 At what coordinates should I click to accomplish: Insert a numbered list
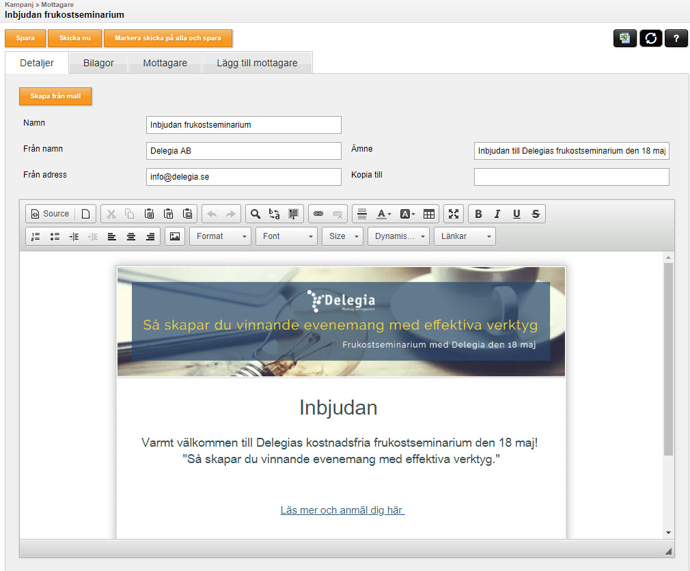click(36, 236)
